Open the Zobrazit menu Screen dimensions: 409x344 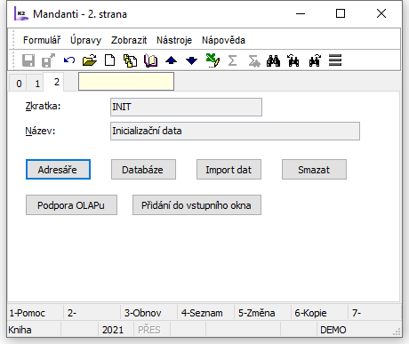[x=129, y=40]
